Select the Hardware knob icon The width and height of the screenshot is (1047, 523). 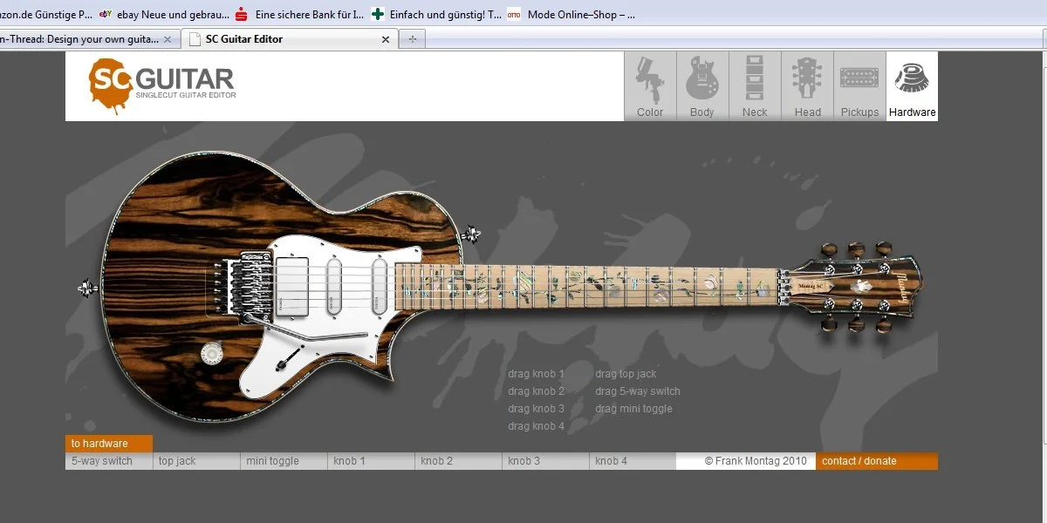pyautogui.click(x=912, y=86)
